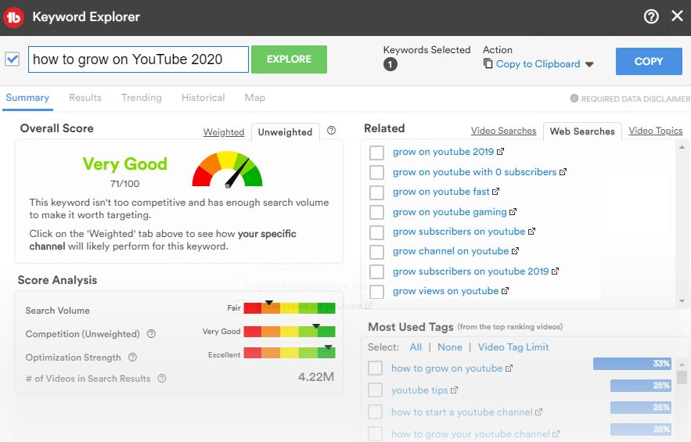
Task: Open help icon for Optimization Strength
Action: coord(132,357)
